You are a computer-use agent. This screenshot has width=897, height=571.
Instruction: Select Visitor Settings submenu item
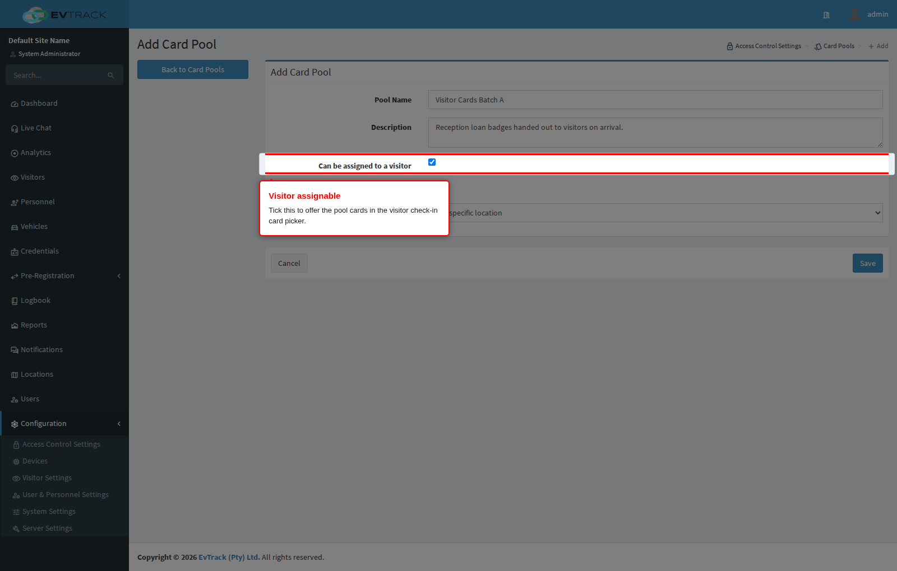click(x=64, y=478)
